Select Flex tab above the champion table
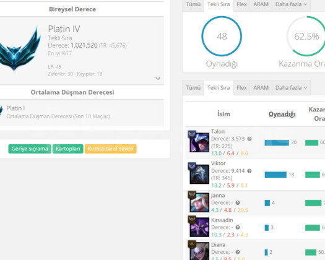 point(241,88)
